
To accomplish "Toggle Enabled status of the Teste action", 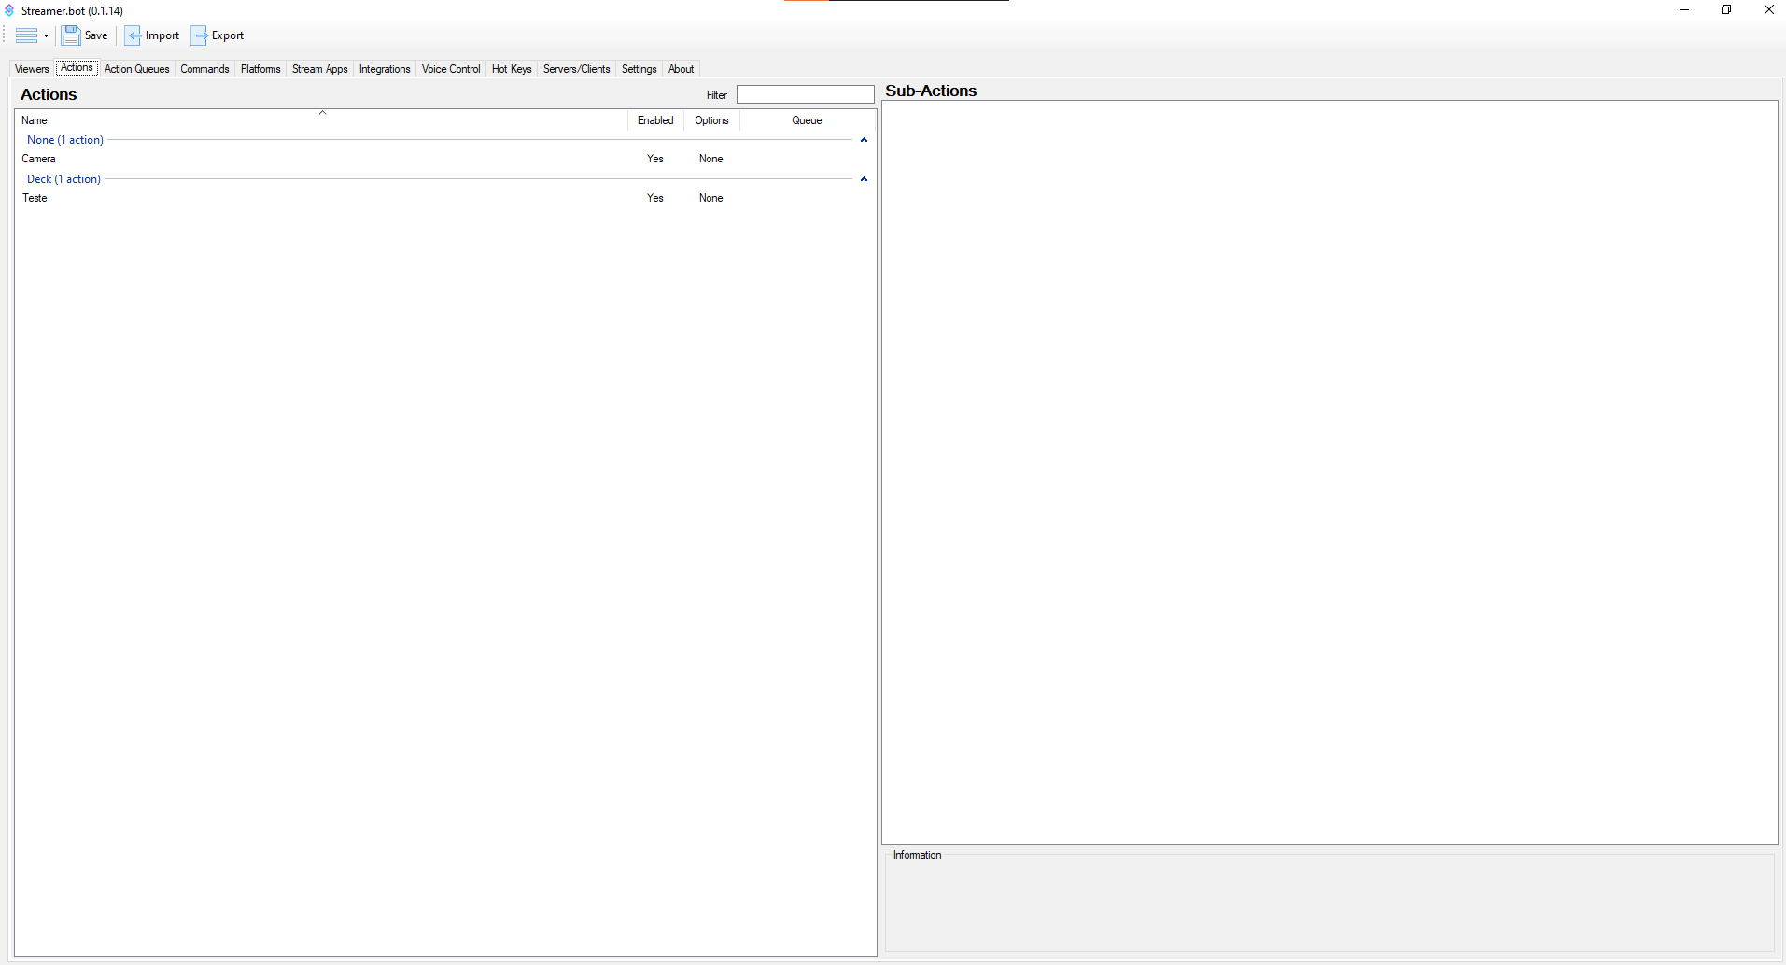I will click(655, 198).
